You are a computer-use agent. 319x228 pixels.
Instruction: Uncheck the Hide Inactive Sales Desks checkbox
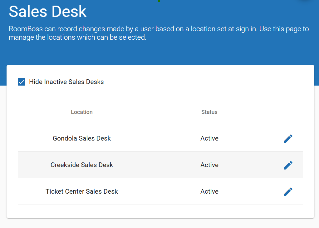[x=22, y=82]
